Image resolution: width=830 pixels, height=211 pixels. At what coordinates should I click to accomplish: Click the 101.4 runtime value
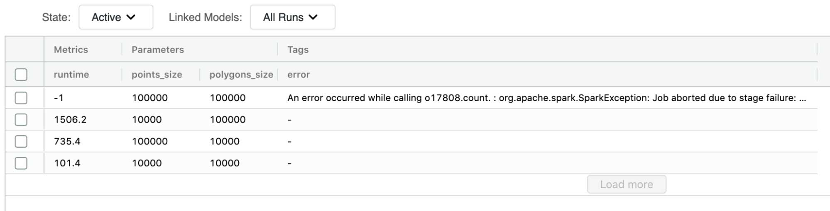click(67, 163)
